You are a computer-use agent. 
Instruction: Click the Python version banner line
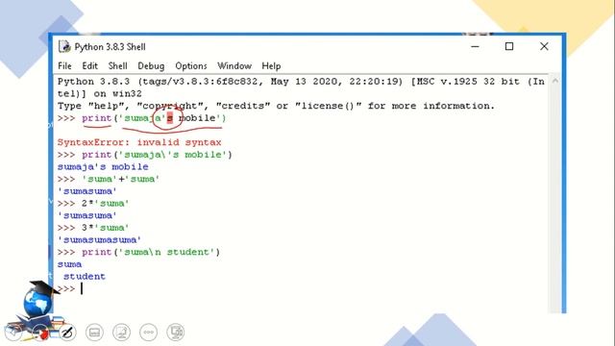[x=301, y=87]
